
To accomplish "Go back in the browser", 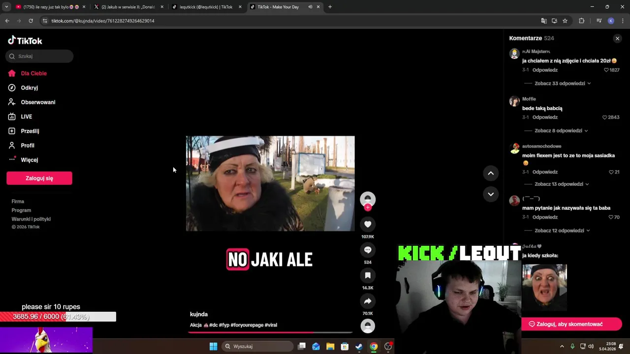I will pyautogui.click(x=7, y=21).
